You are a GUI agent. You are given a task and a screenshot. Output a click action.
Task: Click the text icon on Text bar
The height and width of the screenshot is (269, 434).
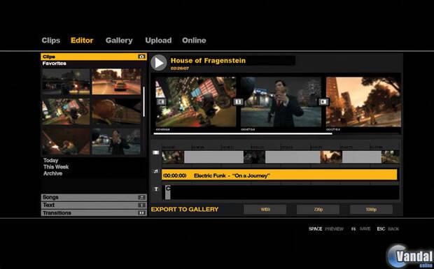click(x=141, y=205)
